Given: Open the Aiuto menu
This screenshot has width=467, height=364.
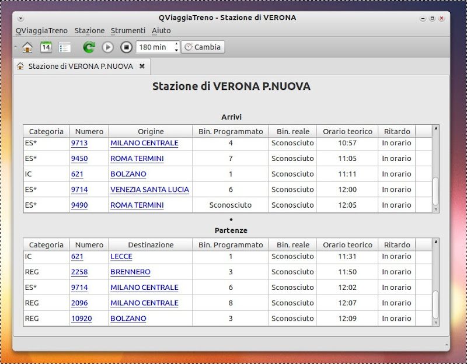Looking at the screenshot, I should point(161,31).
